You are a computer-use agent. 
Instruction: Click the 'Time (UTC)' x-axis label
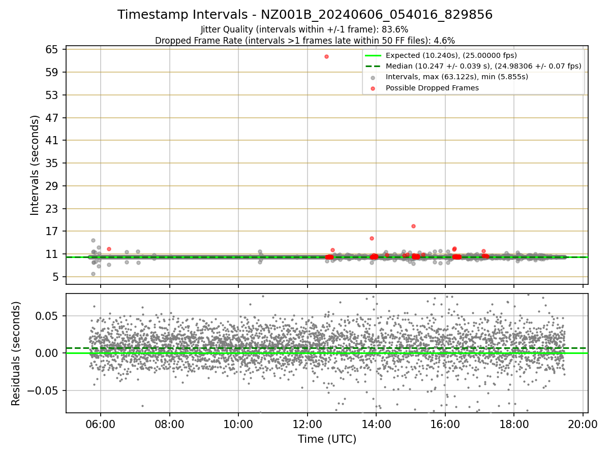pos(327,439)
